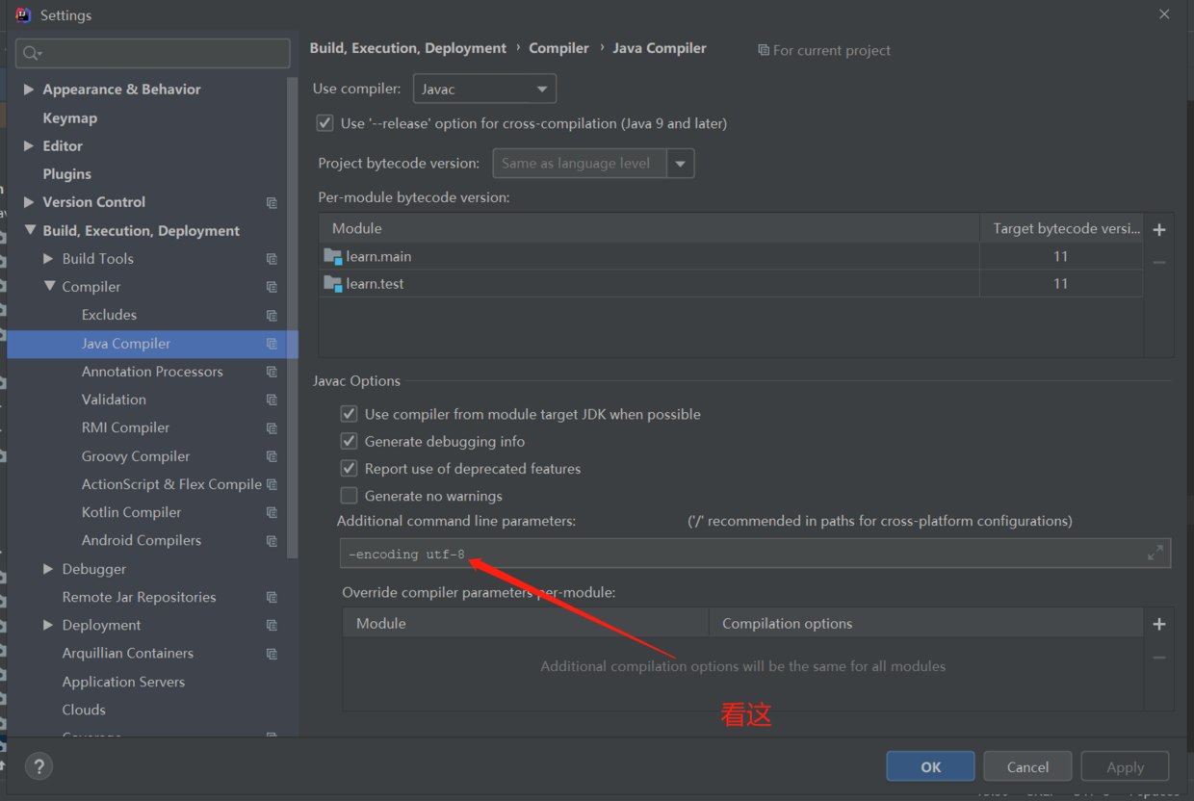Image resolution: width=1194 pixels, height=801 pixels.
Task: Open Keymap settings page
Action: click(x=69, y=117)
